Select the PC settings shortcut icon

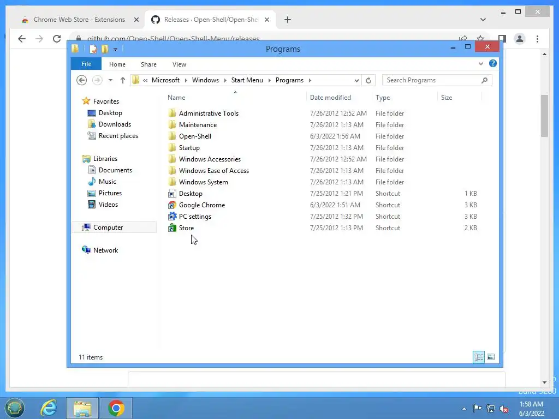tap(172, 216)
